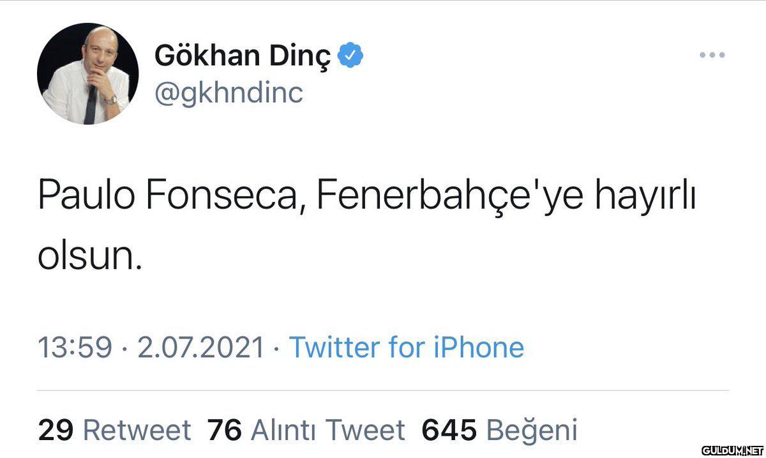Image resolution: width=766 pixels, height=458 pixels.
Task: View the "Alıntı Tweet" quote tweets
Action: (328, 430)
